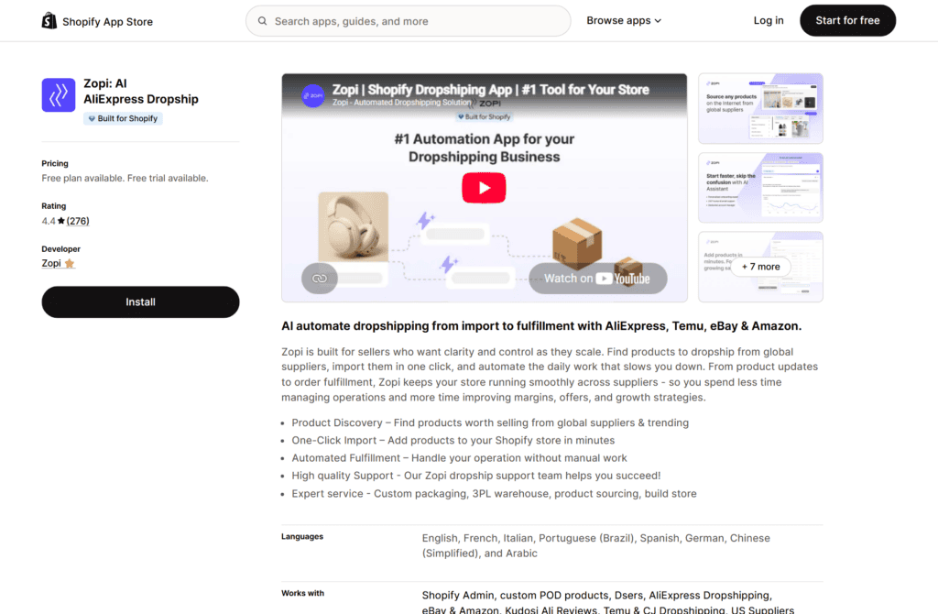Click the 'Product Discovery' bullet text
The width and height of the screenshot is (938, 614).
(490, 422)
